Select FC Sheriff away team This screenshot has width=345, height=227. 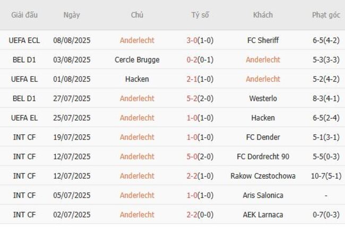click(x=263, y=40)
